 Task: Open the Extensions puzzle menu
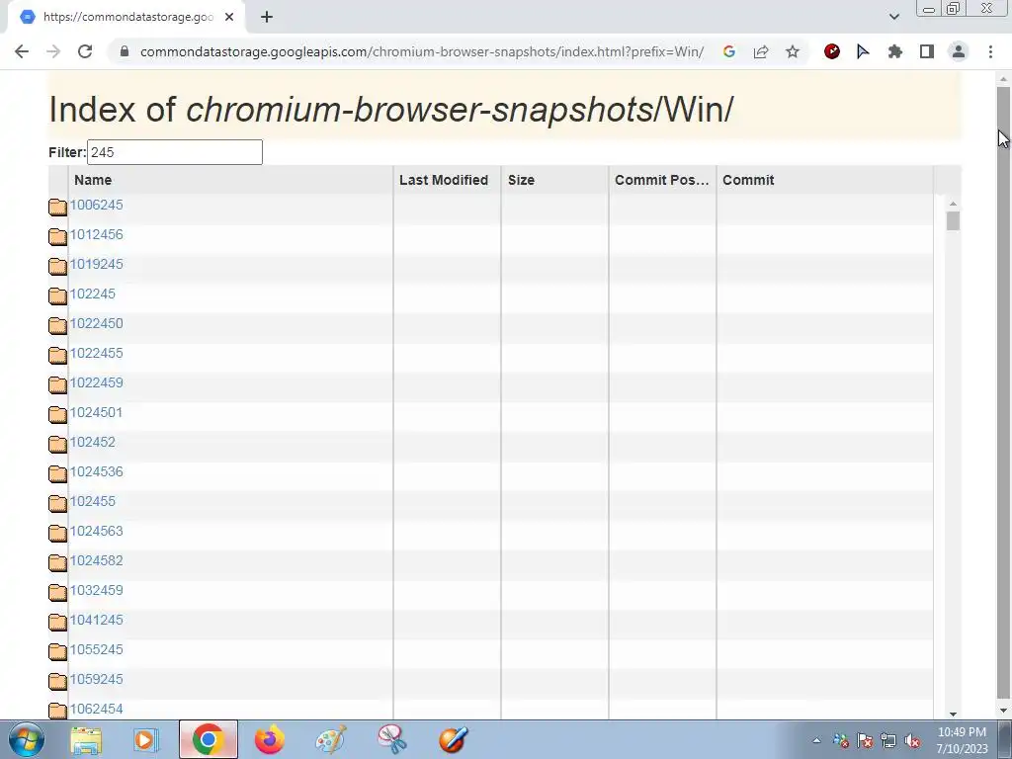[894, 51]
